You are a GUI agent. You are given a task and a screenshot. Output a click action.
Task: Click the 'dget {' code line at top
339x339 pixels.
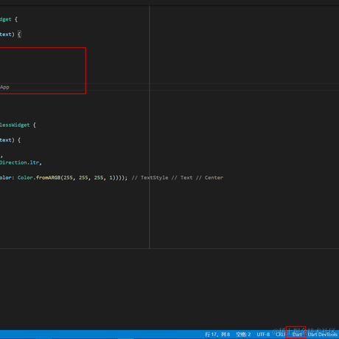tap(9, 19)
